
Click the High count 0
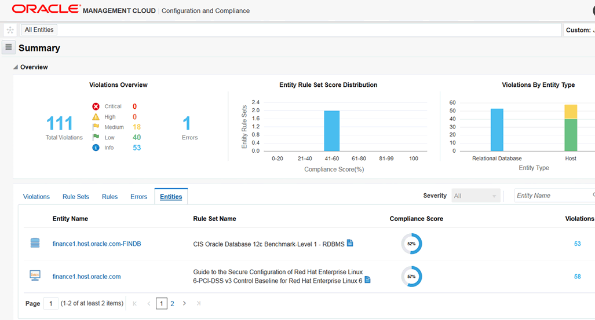coord(135,117)
